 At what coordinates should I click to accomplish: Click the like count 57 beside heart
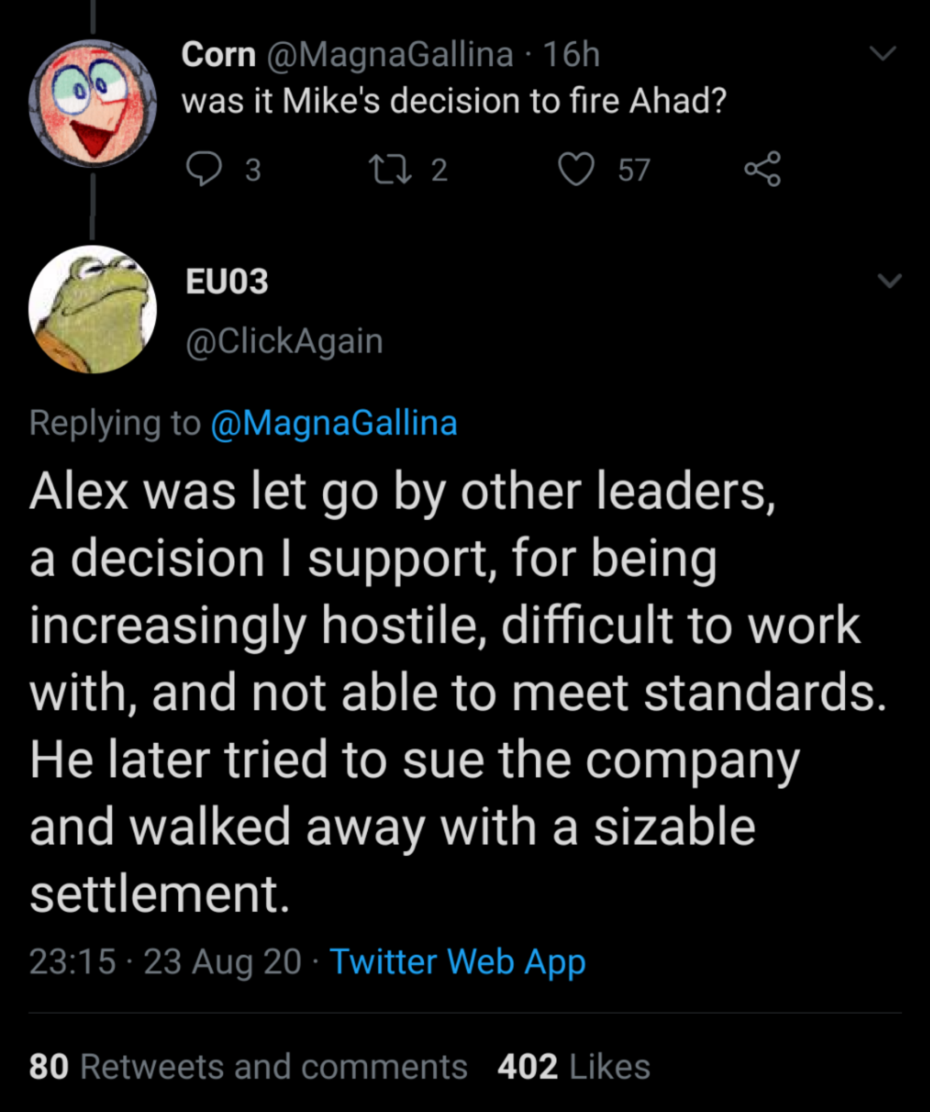coord(634,170)
